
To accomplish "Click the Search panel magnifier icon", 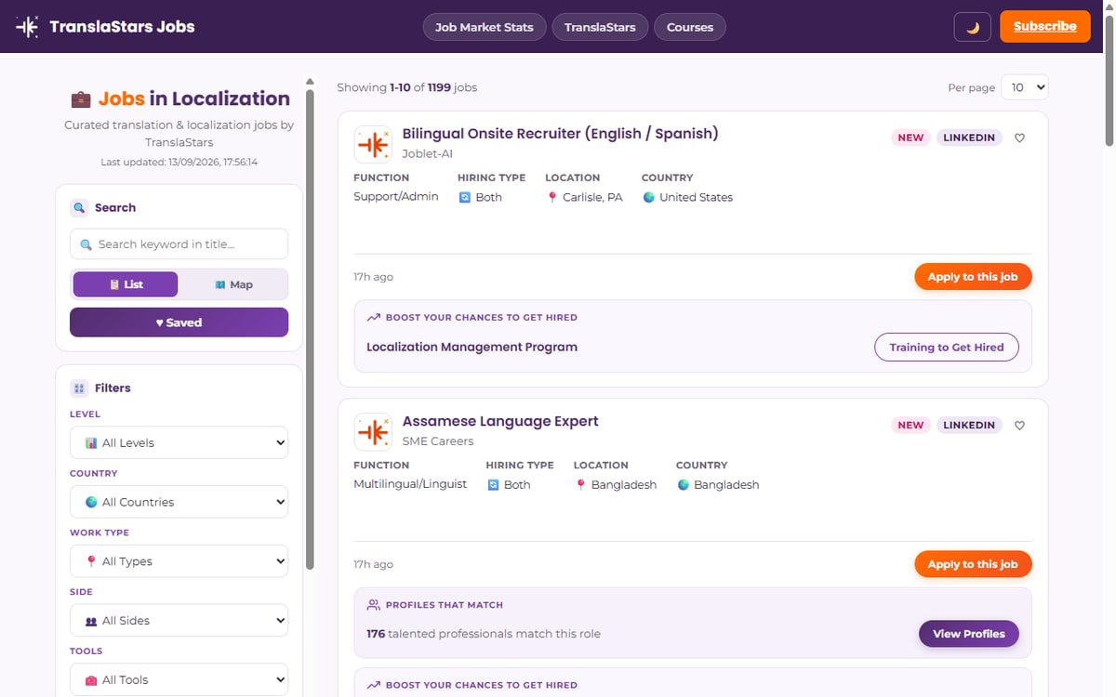I will [x=79, y=207].
